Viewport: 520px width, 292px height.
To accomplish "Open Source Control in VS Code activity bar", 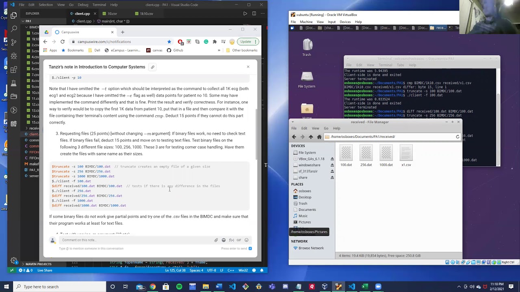I will (14, 42).
